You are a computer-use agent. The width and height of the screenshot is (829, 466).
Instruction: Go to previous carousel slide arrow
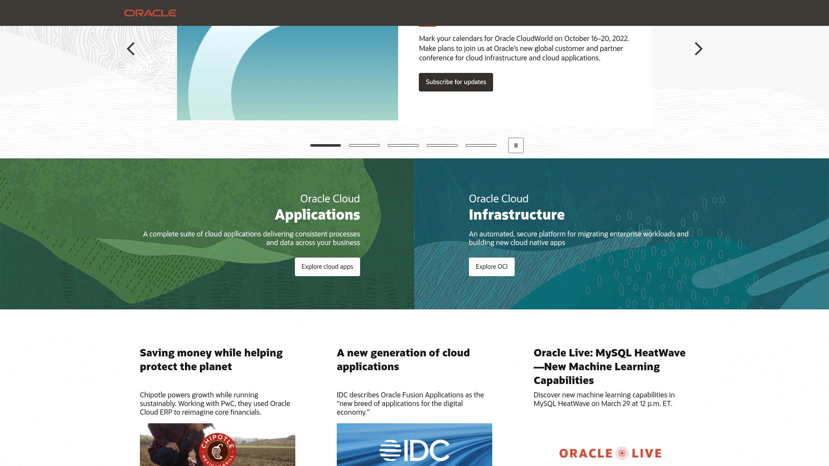pyautogui.click(x=131, y=49)
